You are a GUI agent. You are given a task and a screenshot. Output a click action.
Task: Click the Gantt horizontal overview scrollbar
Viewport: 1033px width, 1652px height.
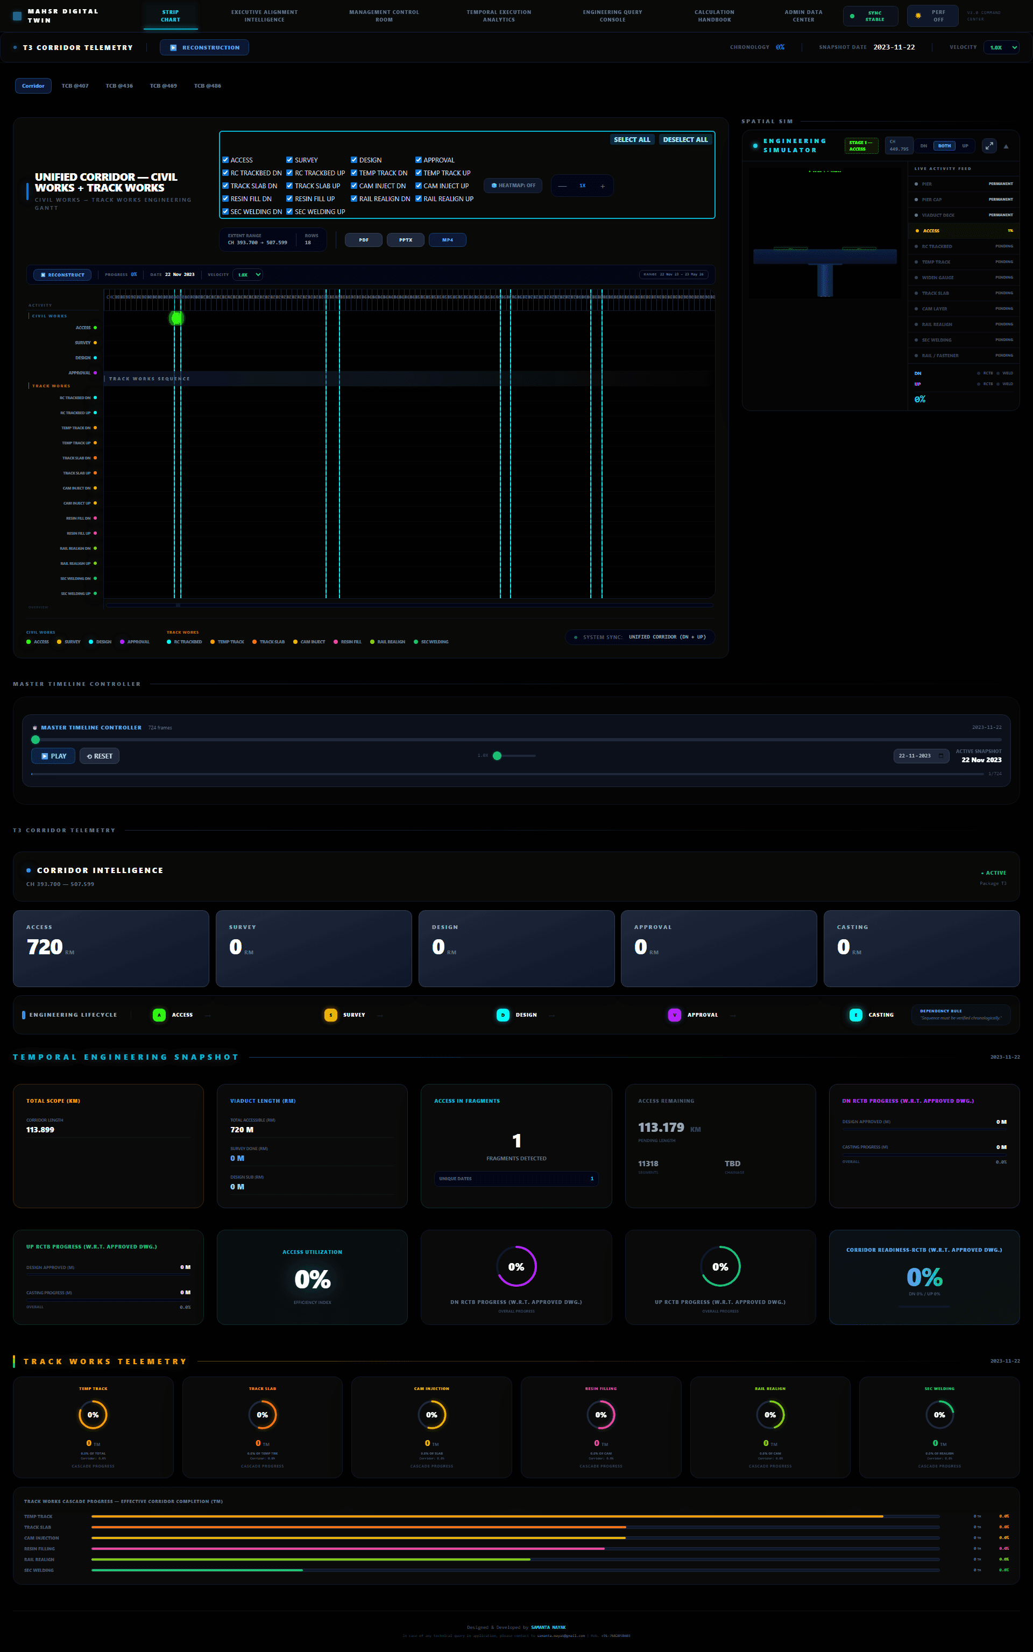pos(409,605)
